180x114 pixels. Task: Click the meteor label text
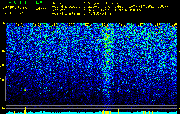tap(41, 9)
